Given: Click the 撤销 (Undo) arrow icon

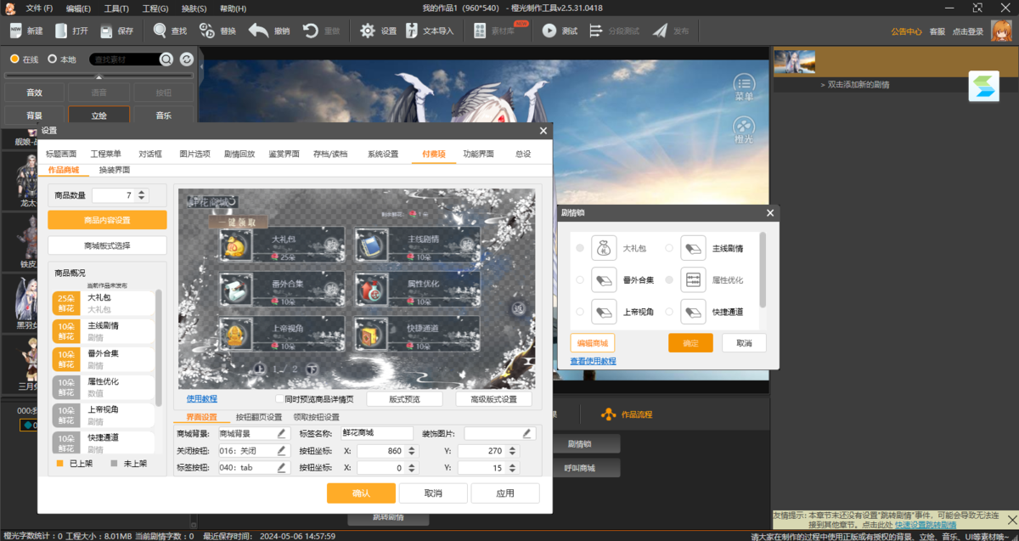Looking at the screenshot, I should pyautogui.click(x=258, y=31).
